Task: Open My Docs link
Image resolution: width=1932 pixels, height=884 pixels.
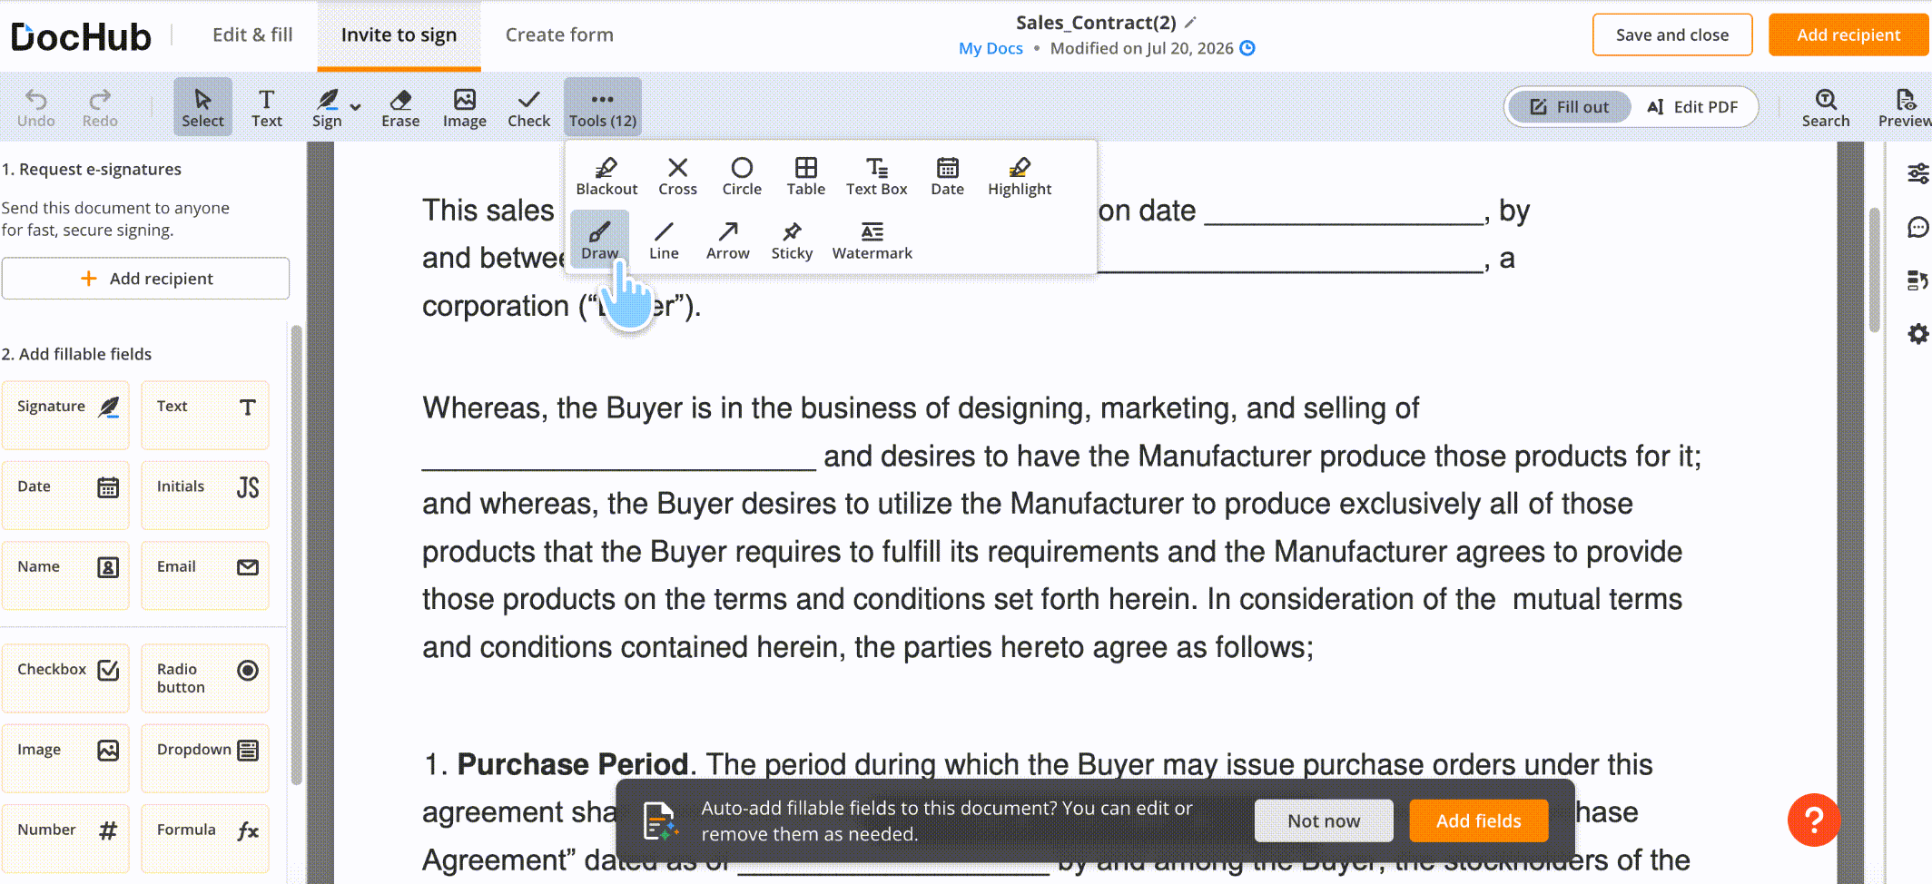Action: 991,48
